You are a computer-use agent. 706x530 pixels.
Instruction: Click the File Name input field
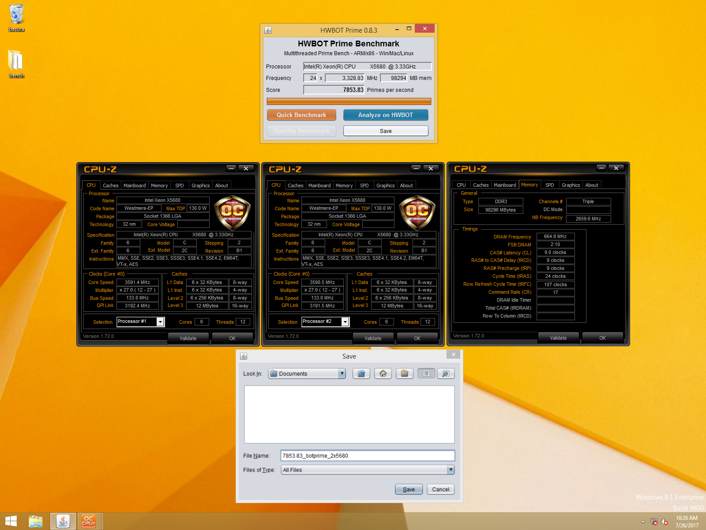pos(368,456)
